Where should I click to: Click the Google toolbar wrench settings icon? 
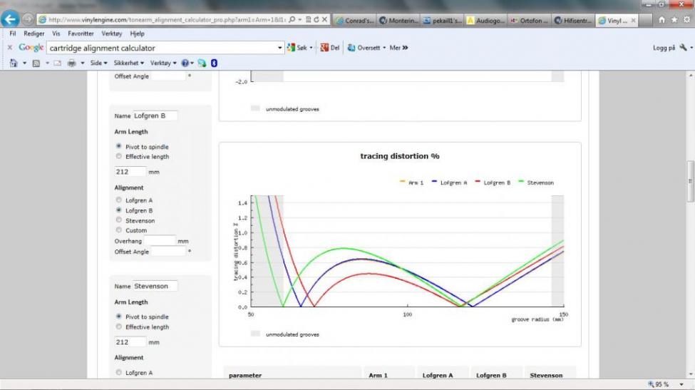683,48
